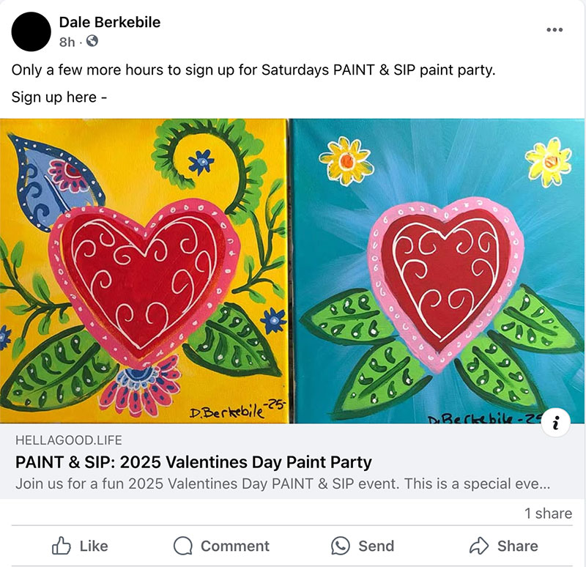Click the public audience globe icon
This screenshot has height=567, width=586.
(92, 42)
